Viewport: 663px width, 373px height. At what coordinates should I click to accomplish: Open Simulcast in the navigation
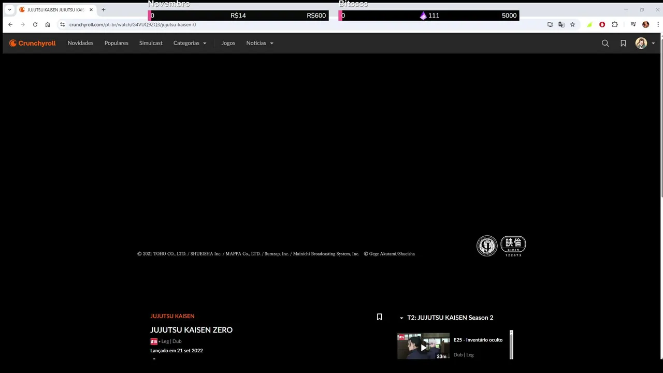(151, 43)
